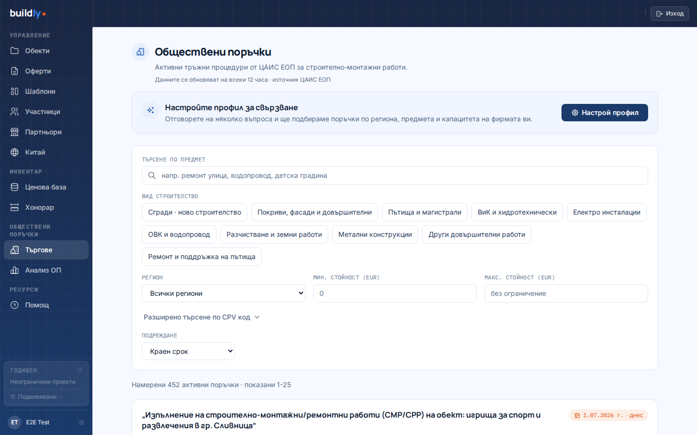Toggle ВиК и хидротехнически filter chip
Image resolution: width=697 pixels, height=435 pixels.
pos(517,212)
